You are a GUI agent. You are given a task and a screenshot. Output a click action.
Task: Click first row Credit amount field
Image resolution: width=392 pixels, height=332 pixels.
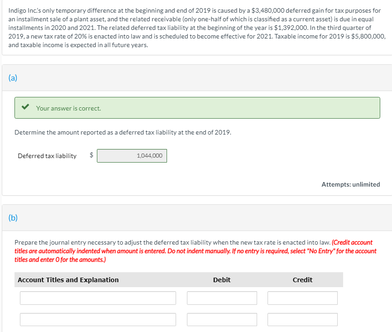click(x=302, y=298)
